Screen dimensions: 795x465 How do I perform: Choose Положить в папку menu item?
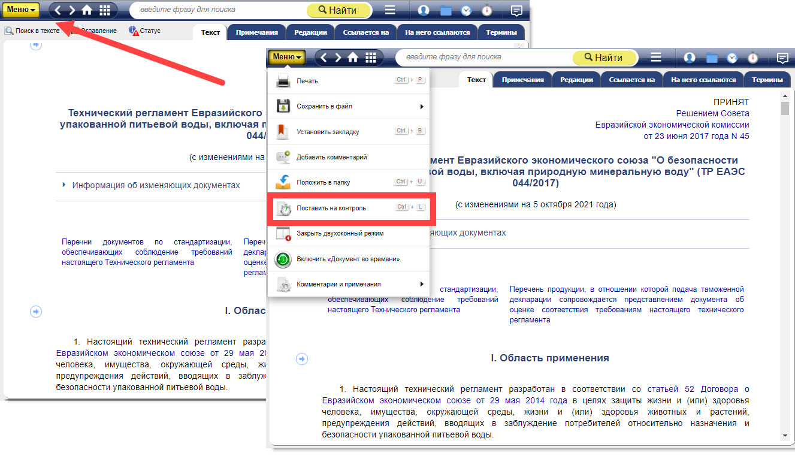[349, 182]
